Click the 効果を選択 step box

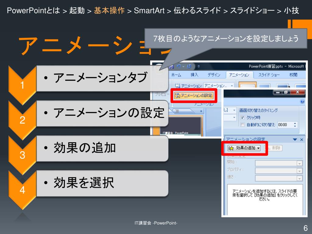click(102, 183)
